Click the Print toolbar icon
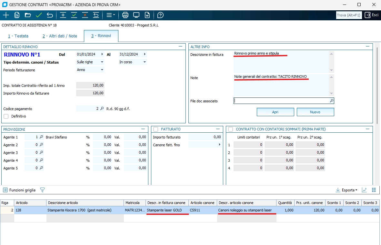The width and height of the screenshot is (381, 245). 125,15
